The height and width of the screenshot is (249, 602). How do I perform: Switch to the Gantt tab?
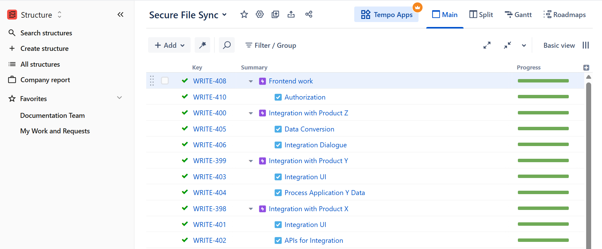(518, 15)
